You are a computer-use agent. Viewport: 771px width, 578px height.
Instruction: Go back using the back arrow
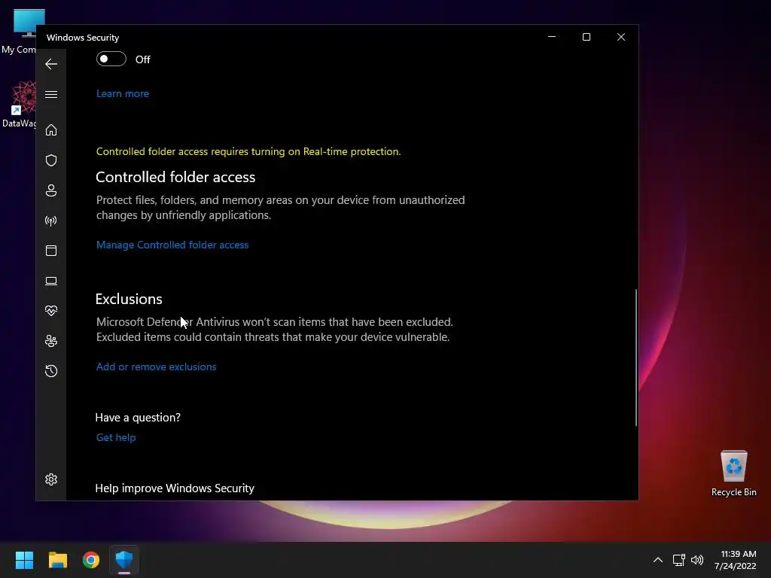click(51, 64)
